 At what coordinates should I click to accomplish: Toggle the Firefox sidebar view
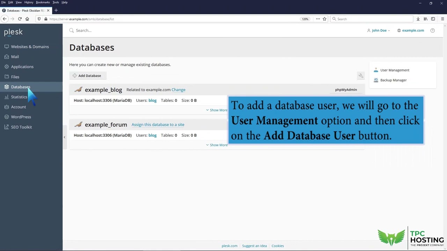433,19
